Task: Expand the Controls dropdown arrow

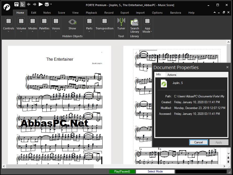Action: [x=8, y=31]
